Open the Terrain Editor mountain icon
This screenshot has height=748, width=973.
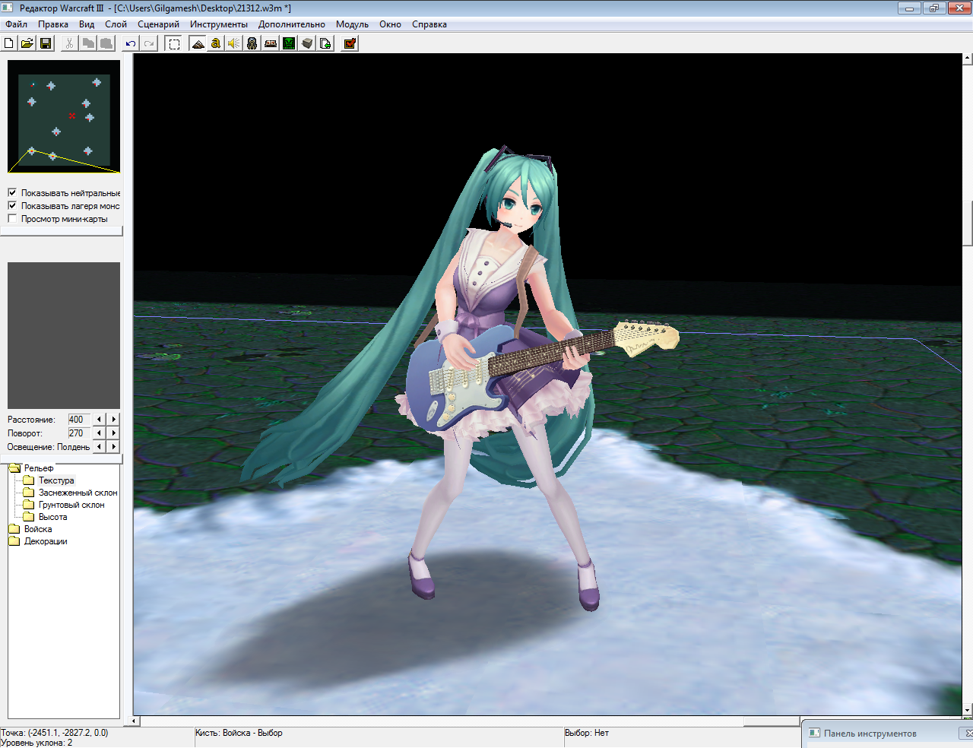click(x=198, y=43)
